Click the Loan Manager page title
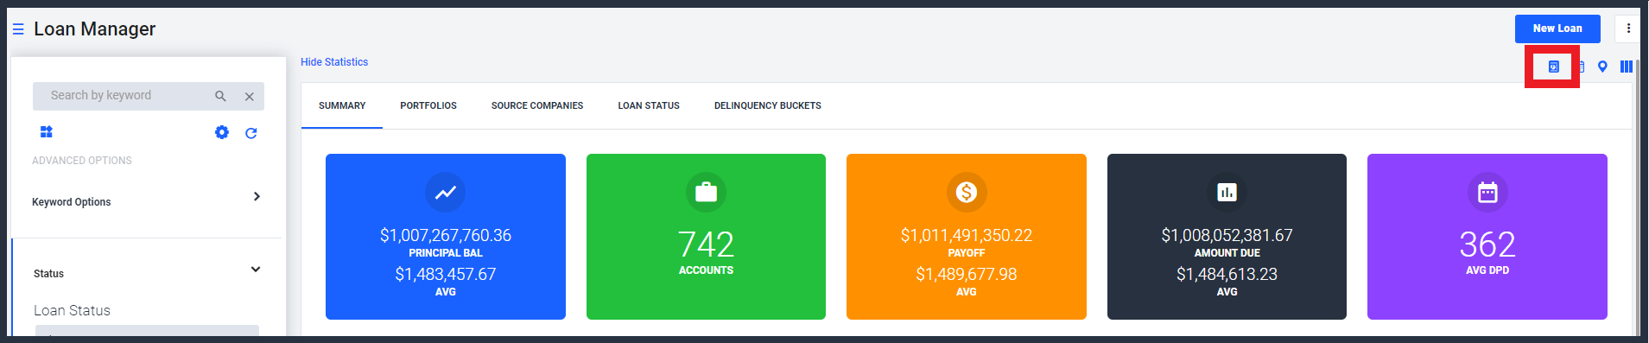Image resolution: width=1649 pixels, height=343 pixels. (x=94, y=29)
